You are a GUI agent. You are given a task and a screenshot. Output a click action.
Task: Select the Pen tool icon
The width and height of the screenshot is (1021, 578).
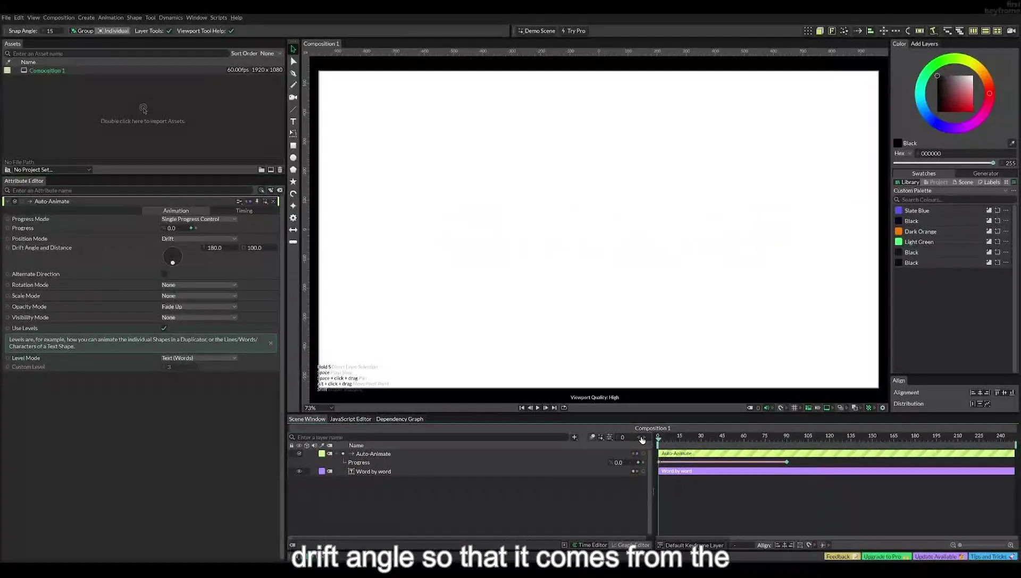pyautogui.click(x=293, y=73)
